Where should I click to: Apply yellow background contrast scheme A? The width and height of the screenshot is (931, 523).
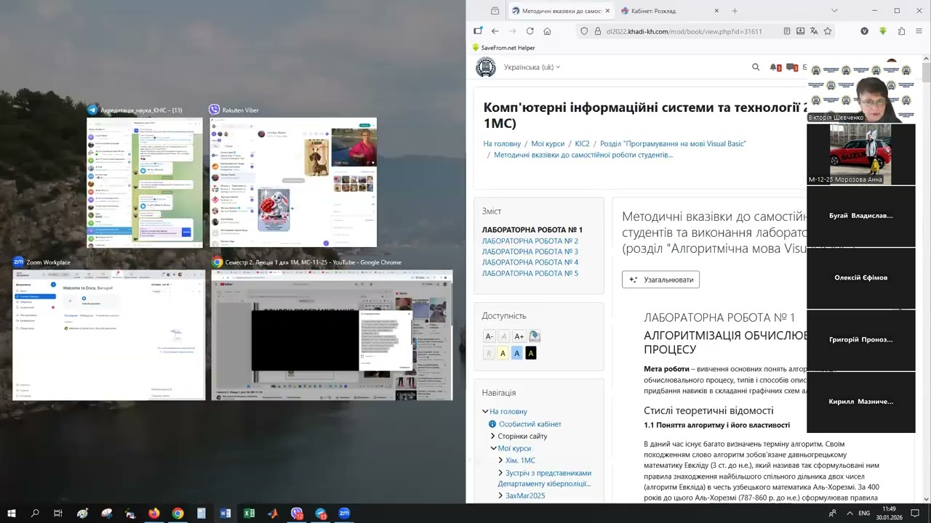pyautogui.click(x=503, y=353)
